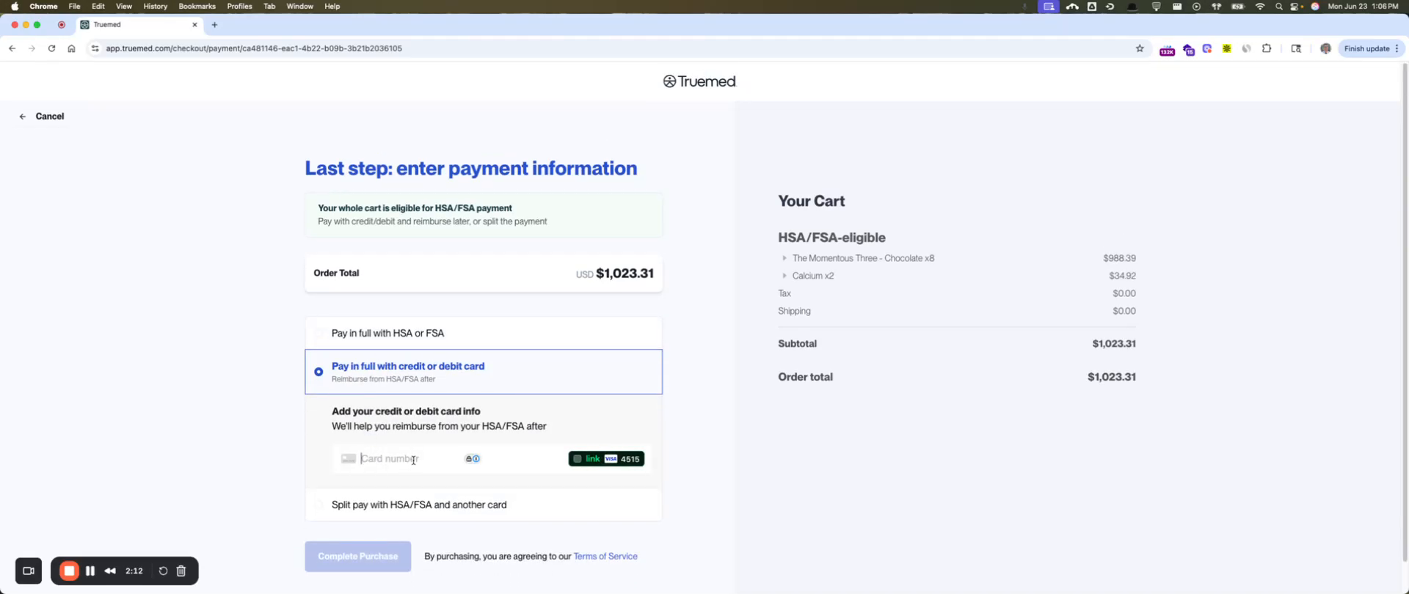Open the yellow asterisk extension
The width and height of the screenshot is (1409, 594).
click(1226, 48)
